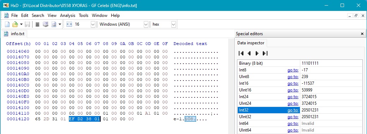Go to previous byte in Data inspector
367x134 pixels.
point(249,53)
